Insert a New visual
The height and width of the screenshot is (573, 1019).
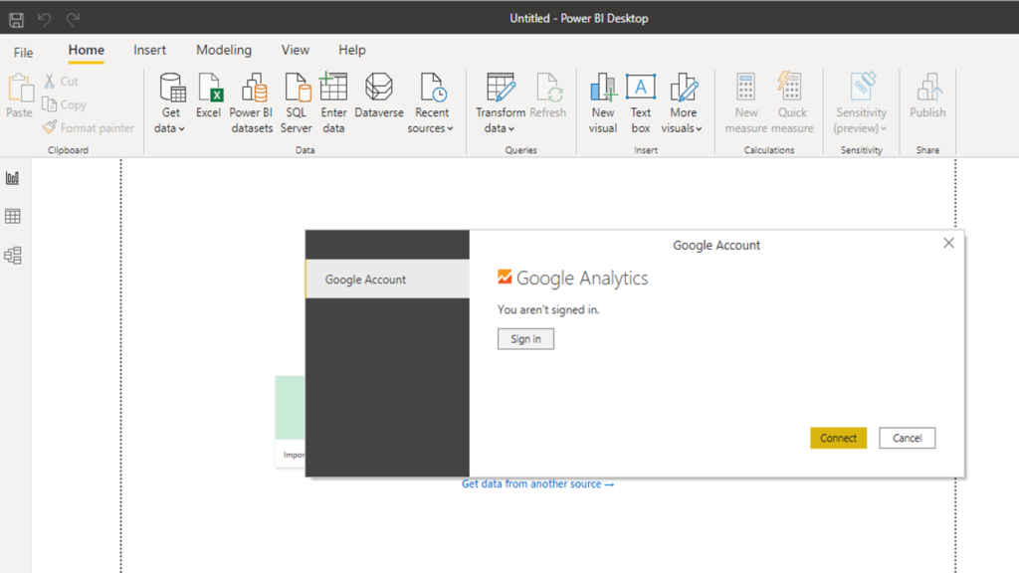[x=602, y=103]
